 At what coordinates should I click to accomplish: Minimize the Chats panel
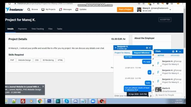point(180,51)
